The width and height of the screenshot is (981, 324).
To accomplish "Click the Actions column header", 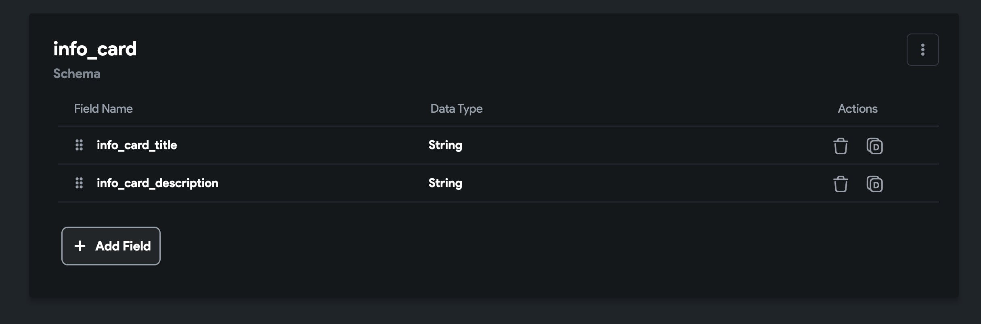I will pos(857,109).
